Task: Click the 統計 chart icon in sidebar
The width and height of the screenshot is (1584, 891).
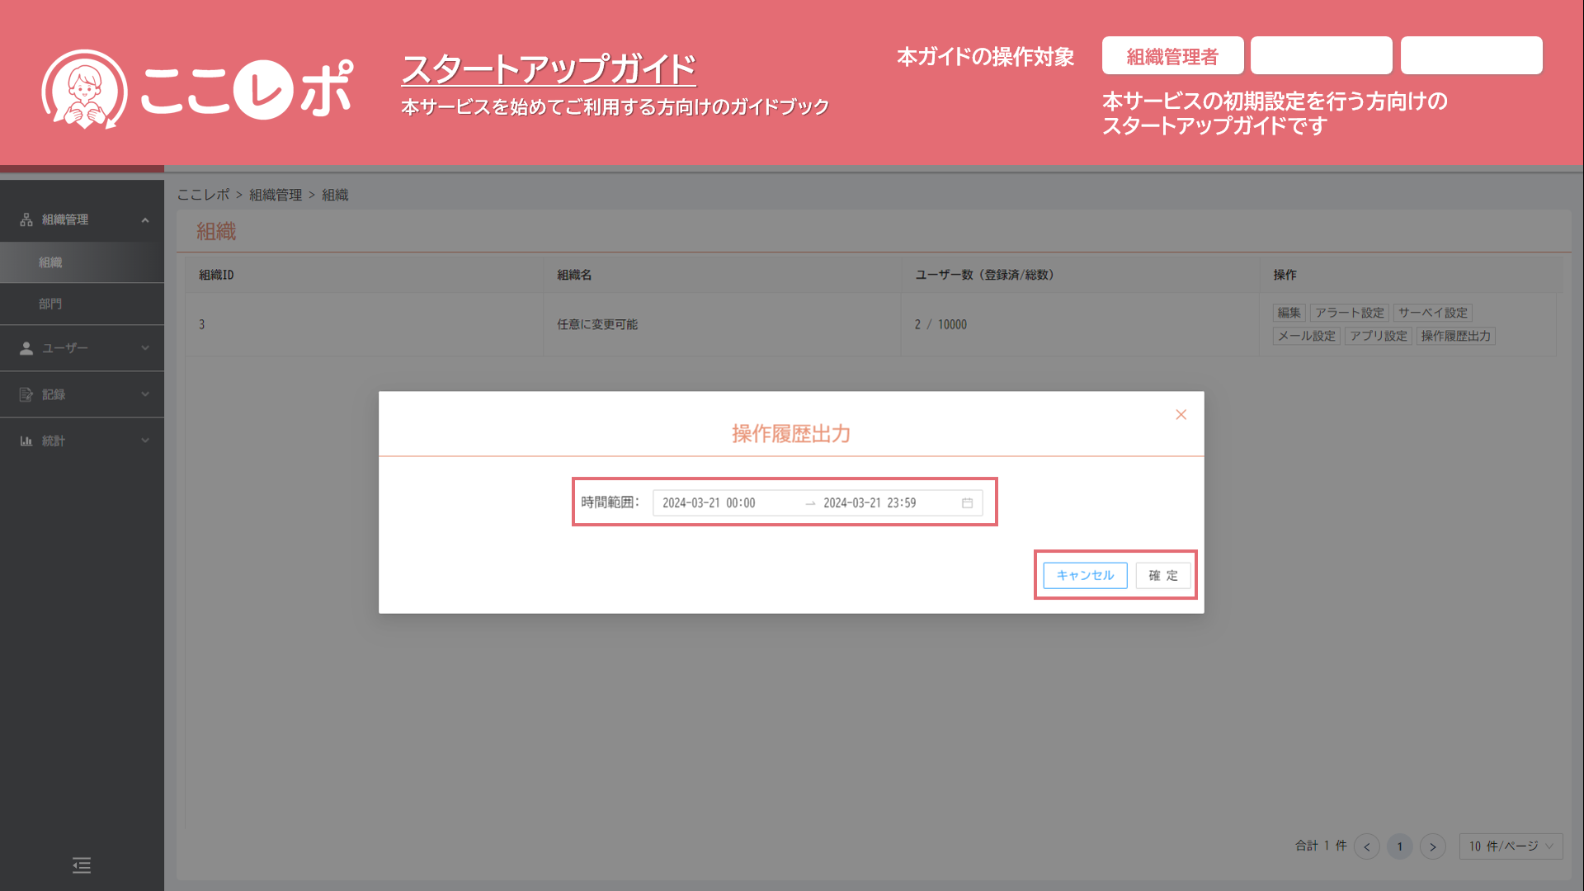Action: [x=26, y=441]
